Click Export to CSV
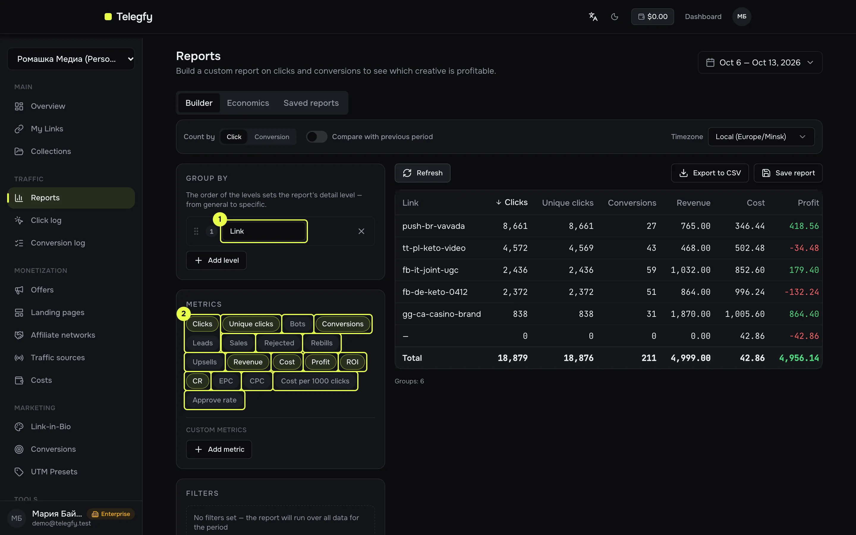This screenshot has height=535, width=856. point(710,173)
